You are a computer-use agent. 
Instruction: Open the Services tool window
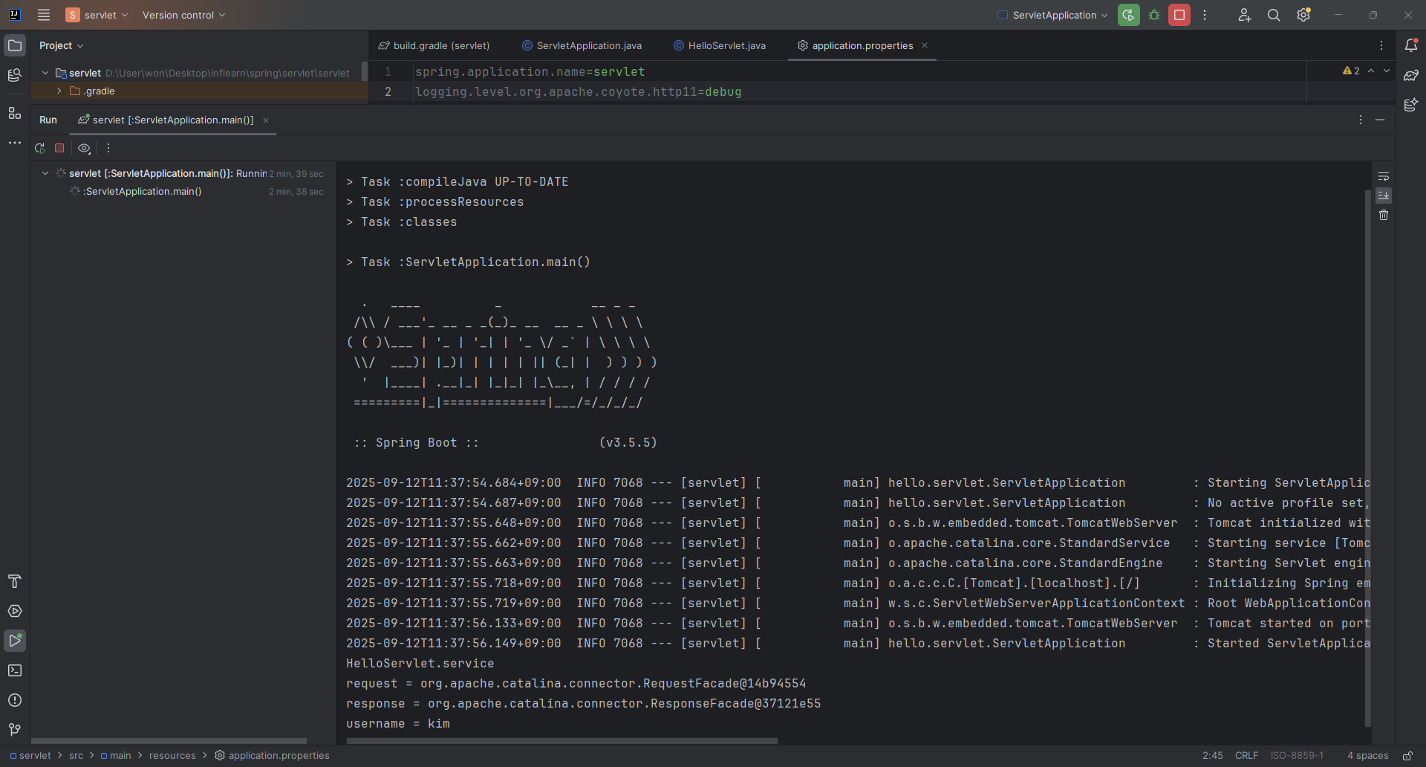15,611
